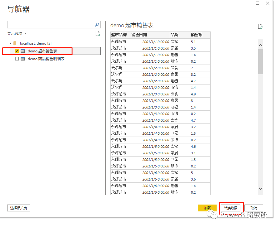Click the cell with value 4.6
Image resolution: width=276 pixels, height=227 pixels.
200,147
